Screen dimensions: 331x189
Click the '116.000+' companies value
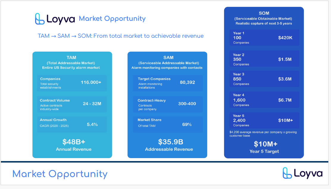click(91, 82)
